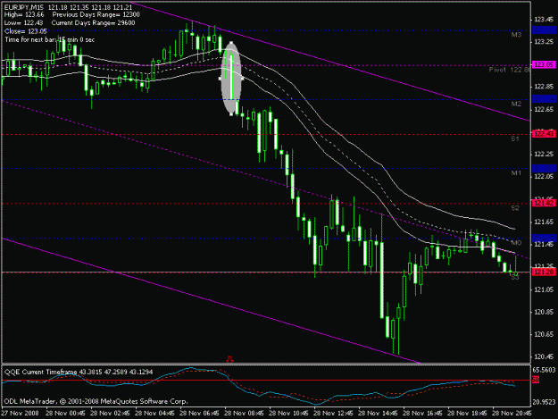
Task: Click the red down-arrow signal marker
Action: [x=229, y=359]
